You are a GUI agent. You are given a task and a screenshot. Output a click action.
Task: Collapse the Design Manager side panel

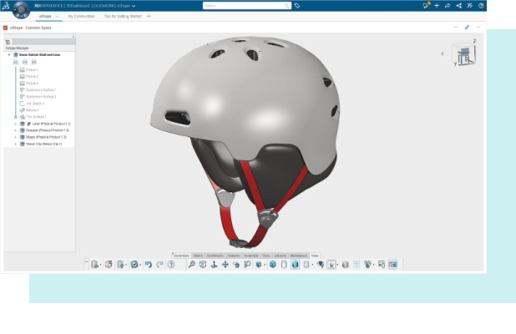(x=73, y=37)
